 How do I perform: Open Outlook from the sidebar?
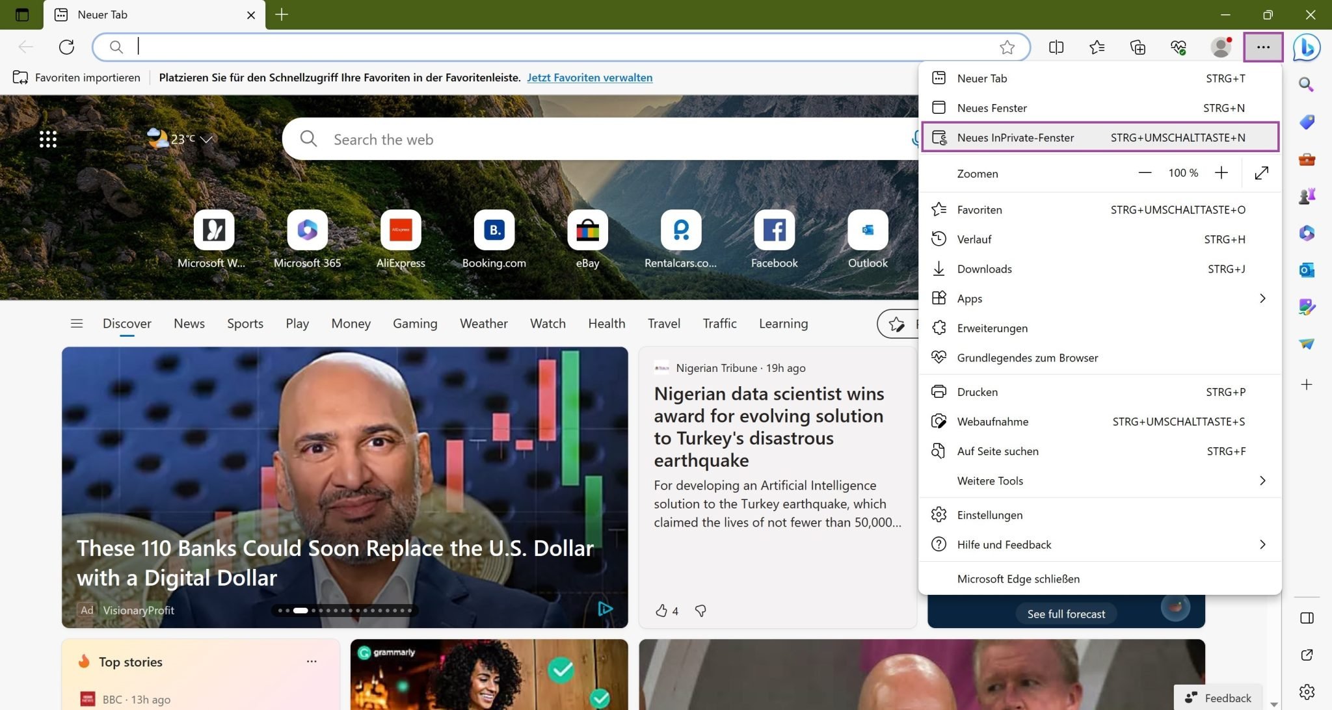pos(1307,270)
